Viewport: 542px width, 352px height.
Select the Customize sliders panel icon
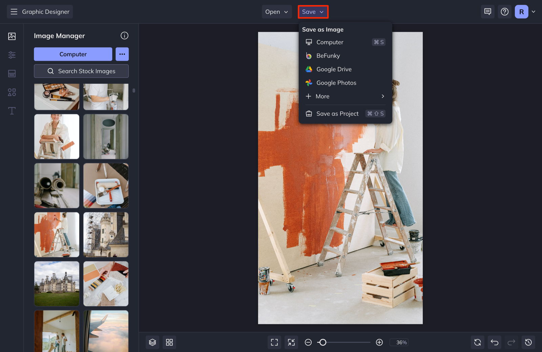[x=12, y=55]
